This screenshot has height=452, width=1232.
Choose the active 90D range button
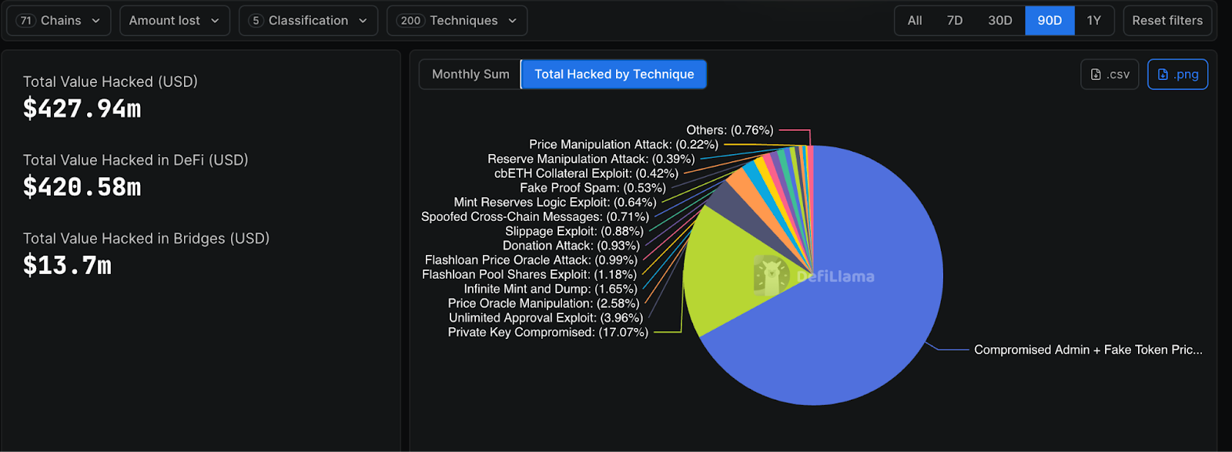[x=1049, y=21]
